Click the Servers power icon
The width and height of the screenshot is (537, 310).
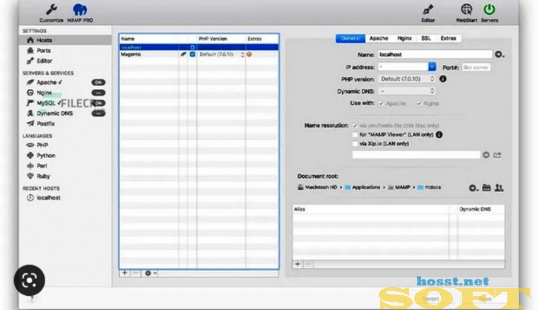point(489,10)
